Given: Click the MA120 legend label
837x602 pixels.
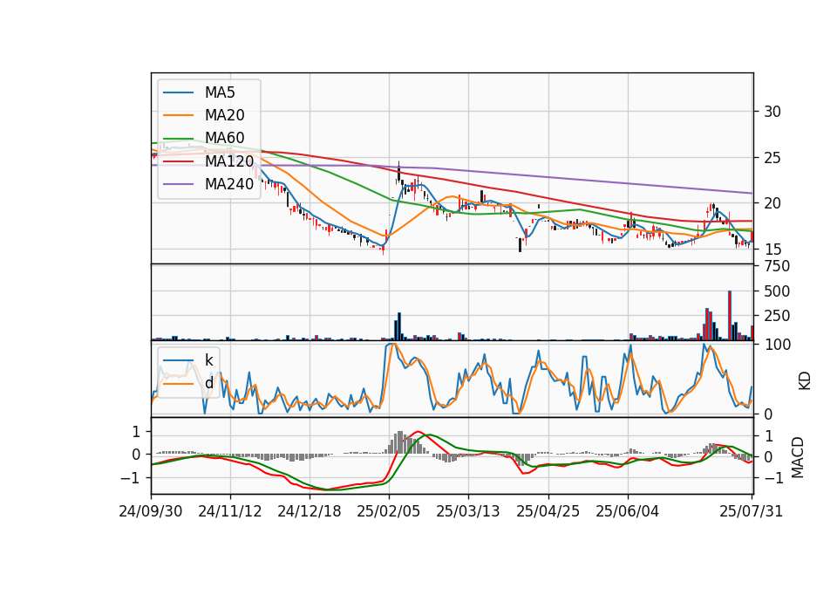Looking at the screenshot, I should [x=229, y=161].
